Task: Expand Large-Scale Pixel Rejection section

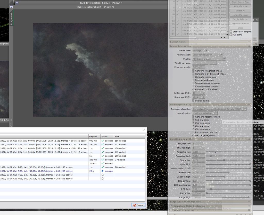Action: tap(249, 202)
